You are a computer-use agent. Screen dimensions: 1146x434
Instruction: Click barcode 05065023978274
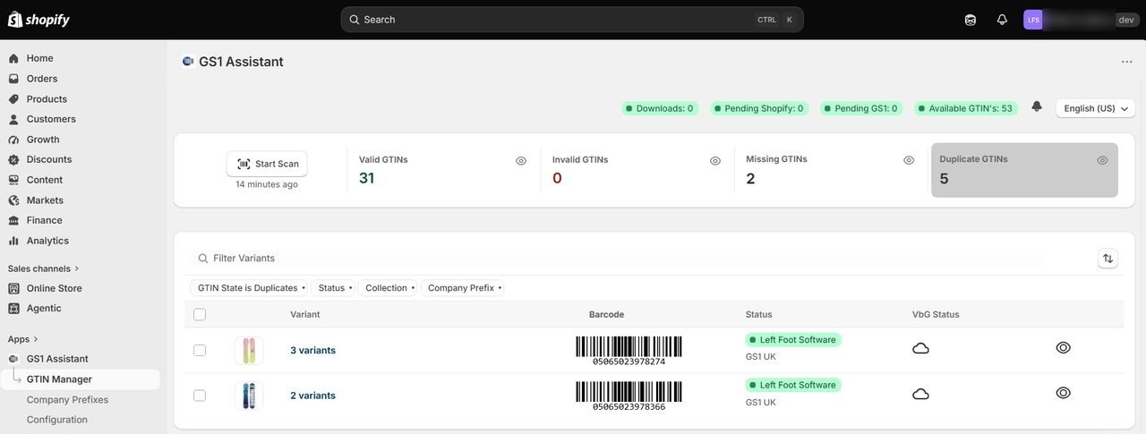[x=629, y=351]
